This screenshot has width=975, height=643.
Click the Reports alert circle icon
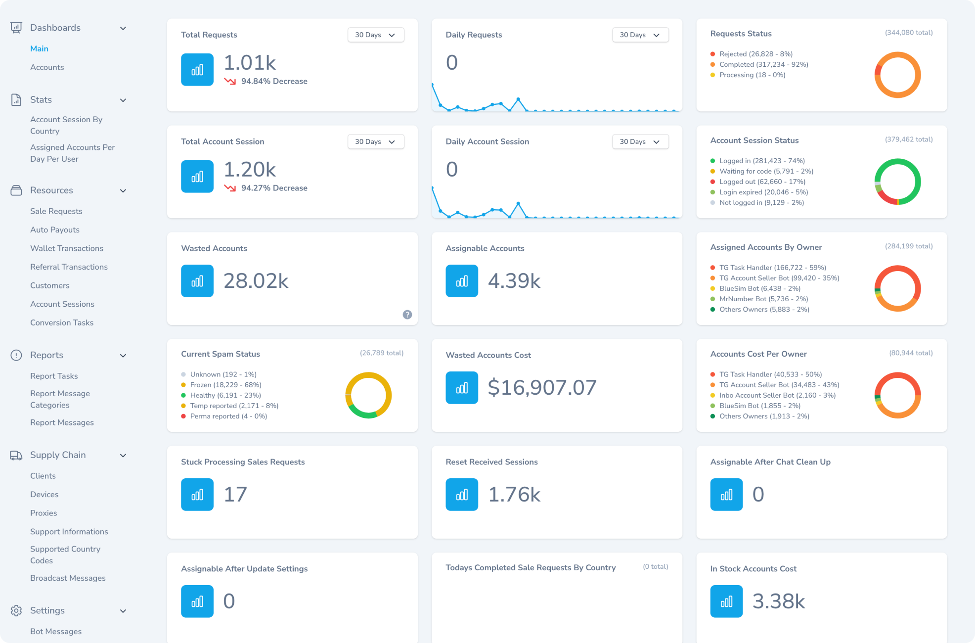[x=16, y=355]
